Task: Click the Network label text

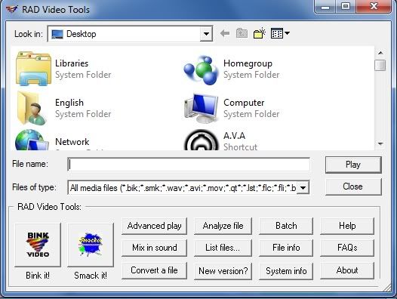Action: click(72, 142)
